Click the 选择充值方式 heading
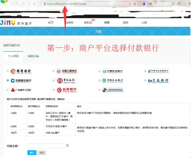The height and width of the screenshot is (158, 191). click(12, 45)
